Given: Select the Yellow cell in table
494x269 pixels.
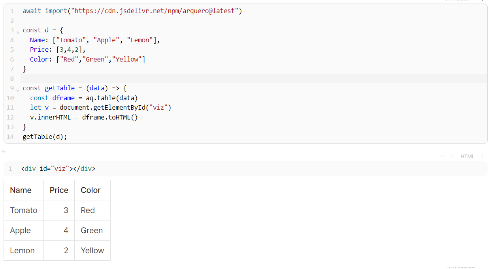Looking at the screenshot, I should click(x=92, y=250).
